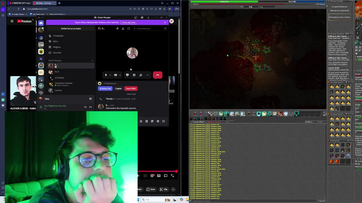Screen dimensions: 362x203
Task: Open pinned messages icon in DM header
Action: pos(117,28)
